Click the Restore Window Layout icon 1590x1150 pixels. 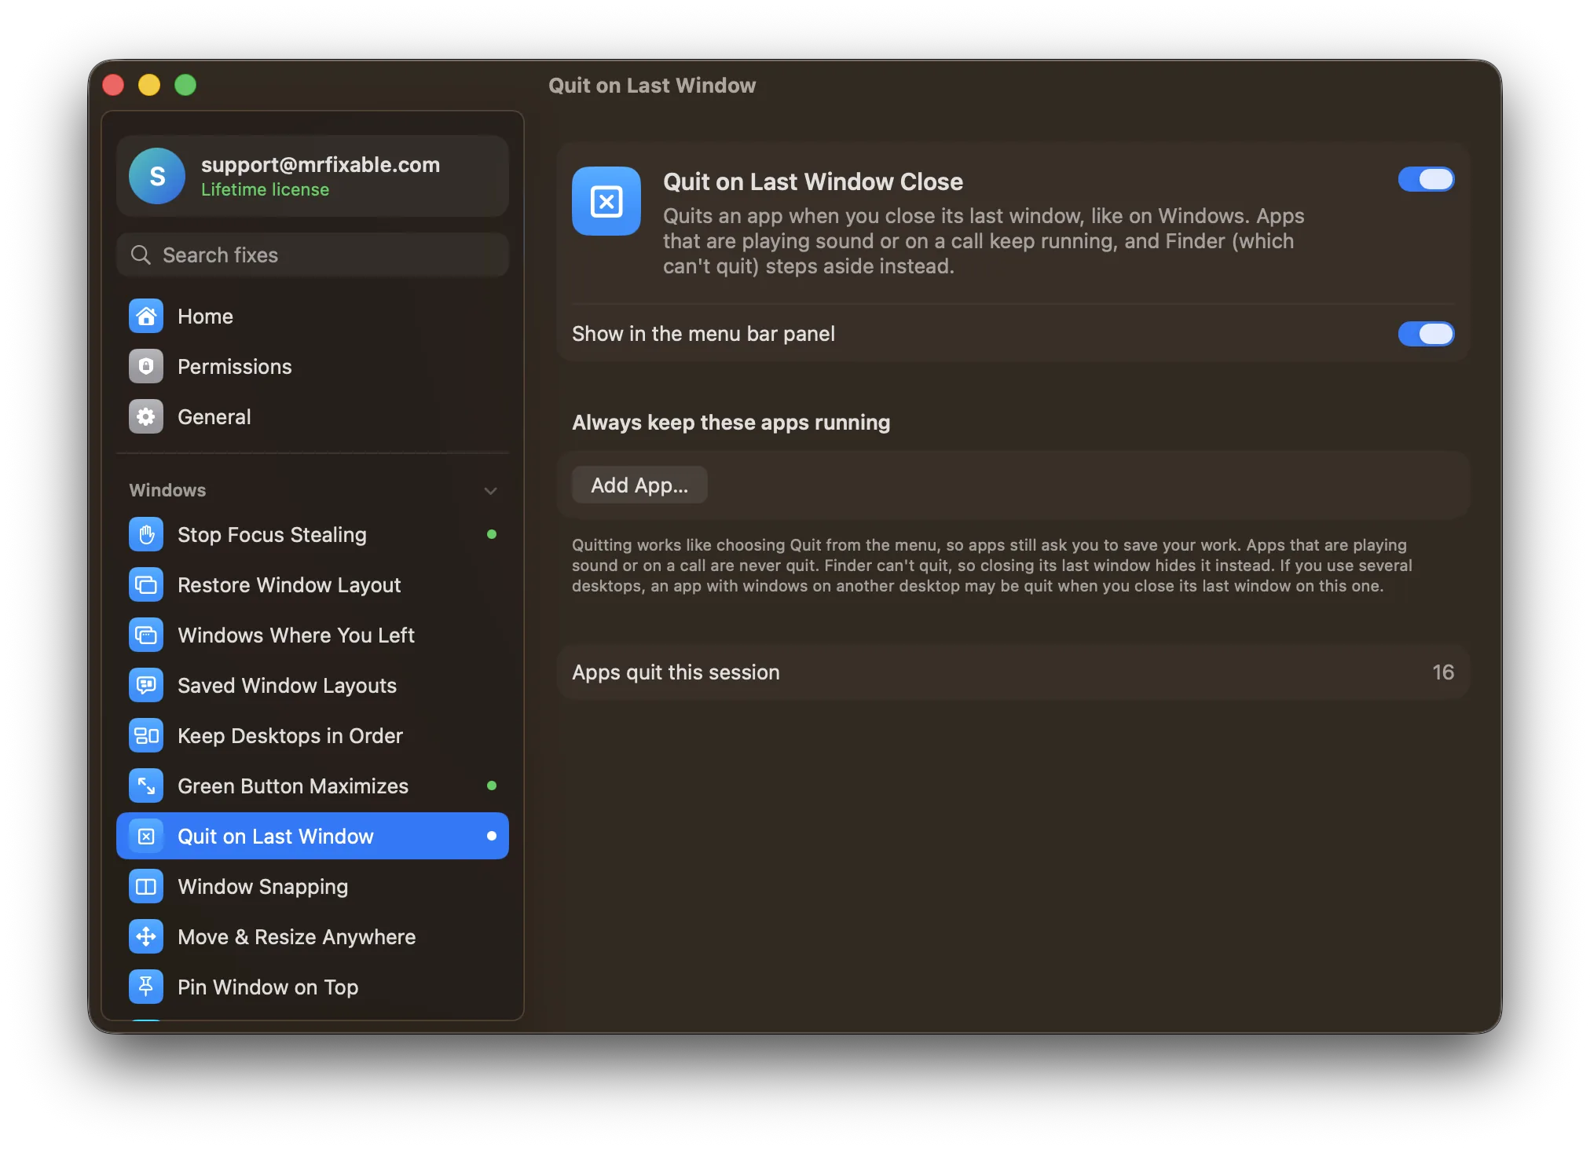click(146, 585)
